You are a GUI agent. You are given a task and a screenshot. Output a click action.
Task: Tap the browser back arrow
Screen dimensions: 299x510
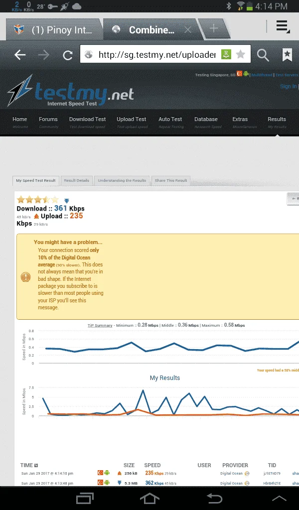20,55
